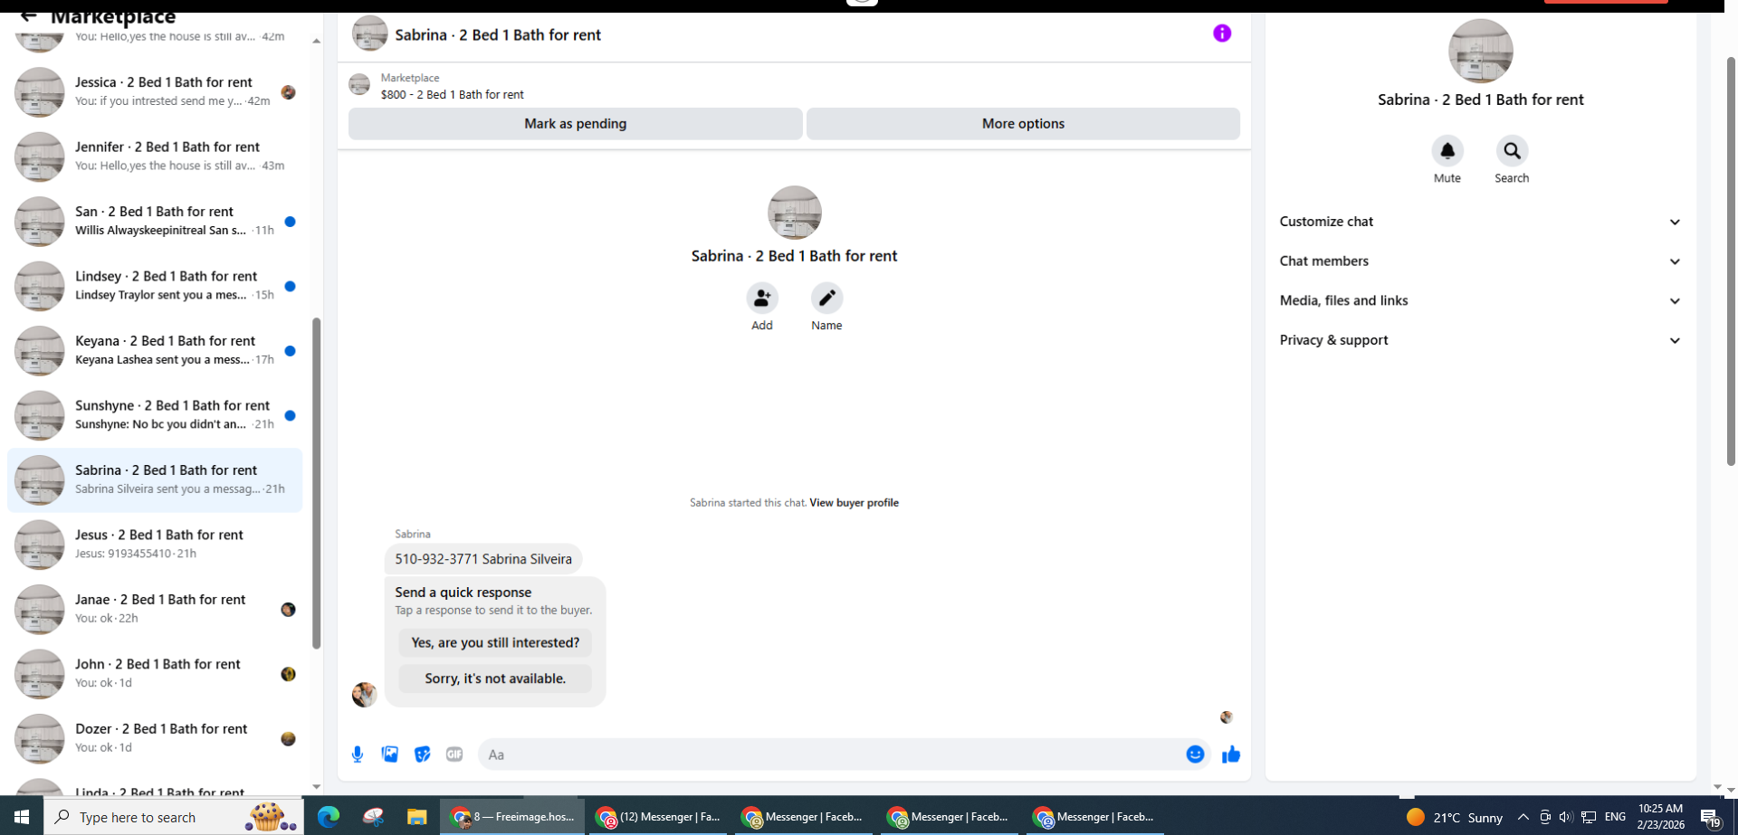Show hidden system tray icons
Image resolution: width=1738 pixels, height=835 pixels.
click(x=1523, y=817)
